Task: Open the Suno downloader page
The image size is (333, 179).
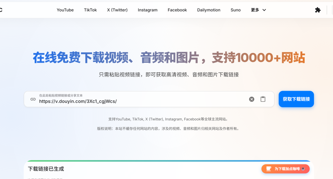Action: (x=236, y=10)
